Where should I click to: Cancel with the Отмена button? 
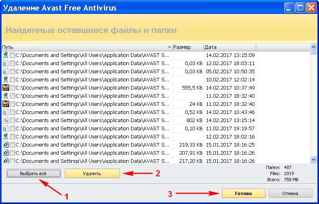point(290,193)
